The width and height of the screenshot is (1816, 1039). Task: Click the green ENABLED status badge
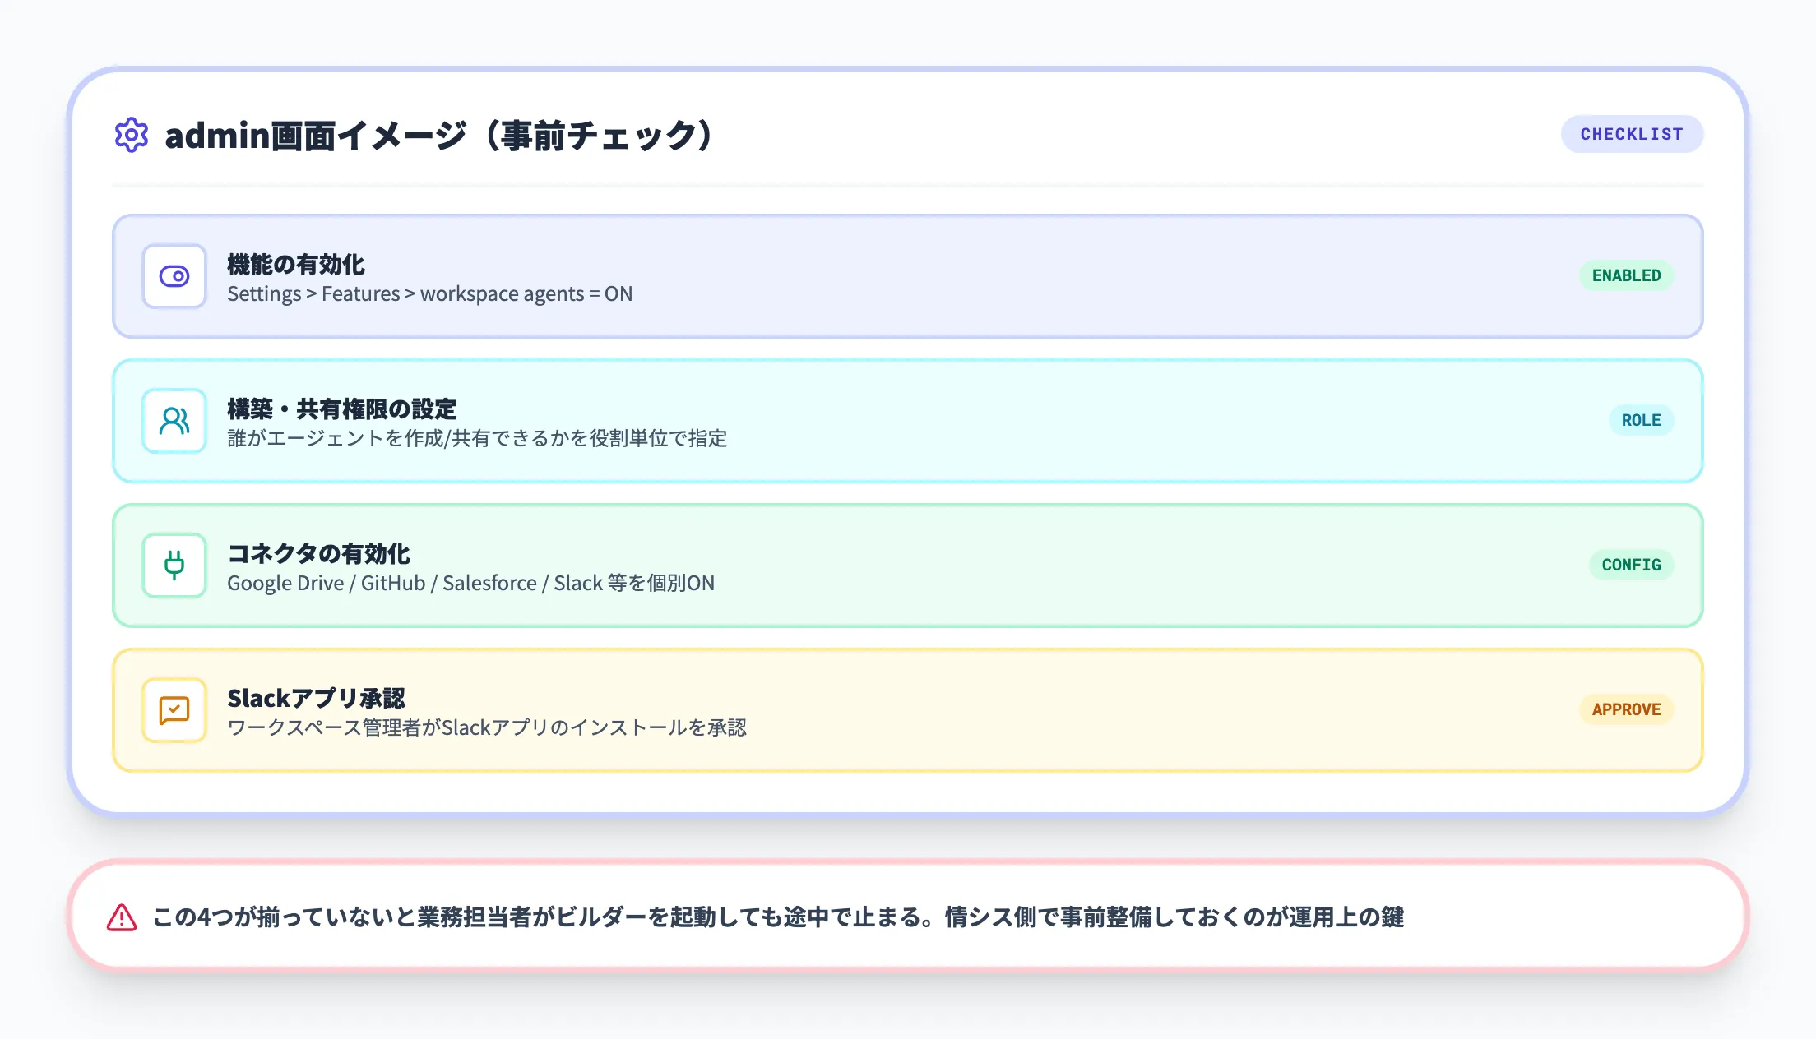[x=1626, y=275]
